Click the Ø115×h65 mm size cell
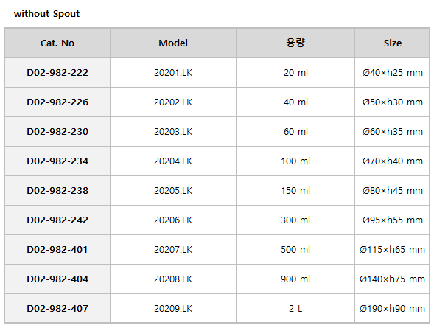 click(x=392, y=250)
